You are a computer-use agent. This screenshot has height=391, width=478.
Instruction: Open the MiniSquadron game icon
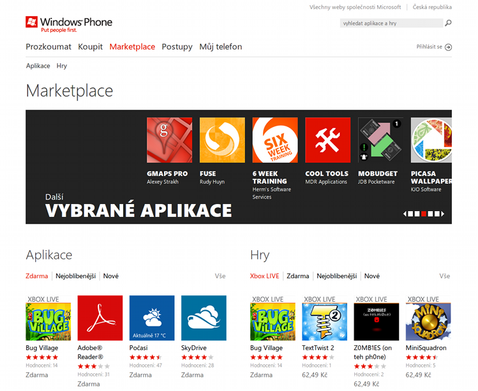(428, 318)
